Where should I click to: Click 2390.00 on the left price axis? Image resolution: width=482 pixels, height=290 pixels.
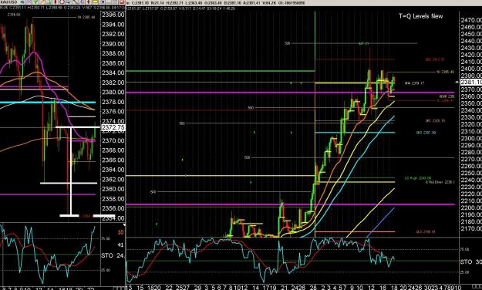point(113,44)
